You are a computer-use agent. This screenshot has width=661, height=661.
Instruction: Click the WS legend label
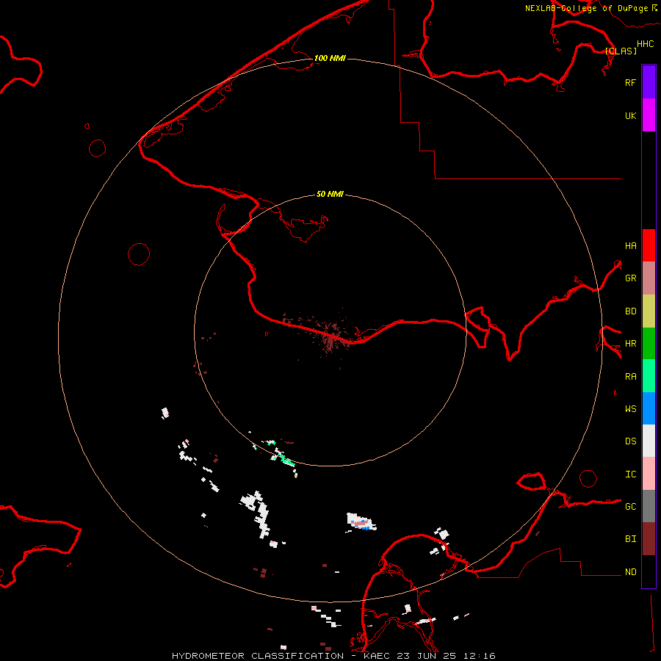(x=630, y=409)
